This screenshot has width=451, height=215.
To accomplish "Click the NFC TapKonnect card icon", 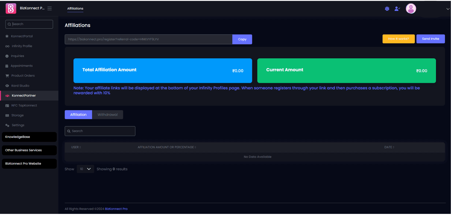I will tap(7, 105).
